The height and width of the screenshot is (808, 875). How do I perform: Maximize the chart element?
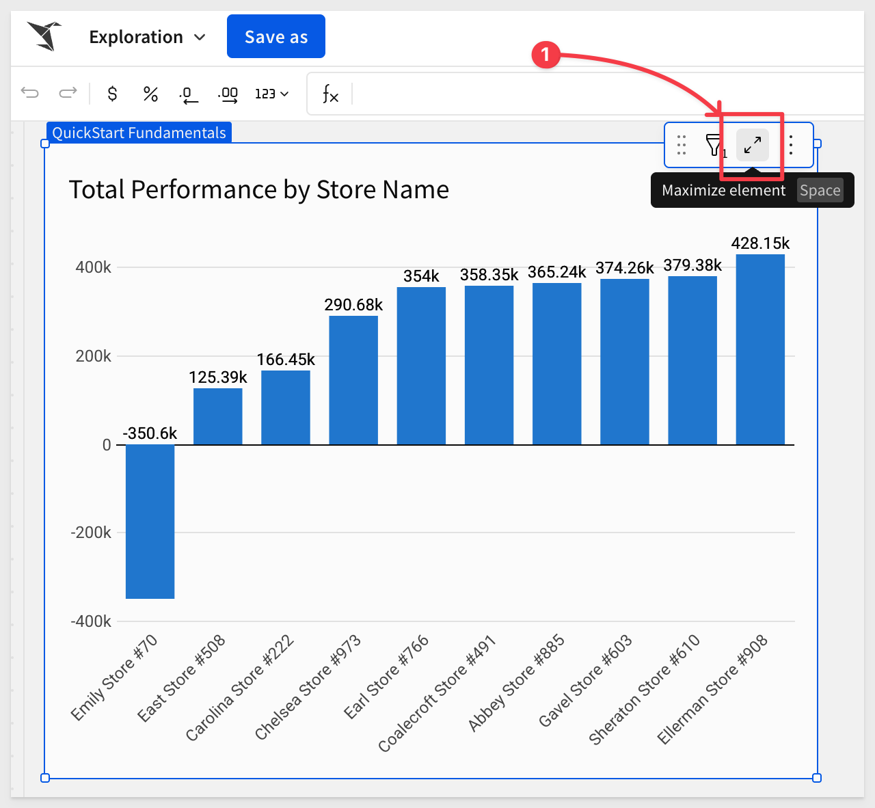[x=752, y=145]
